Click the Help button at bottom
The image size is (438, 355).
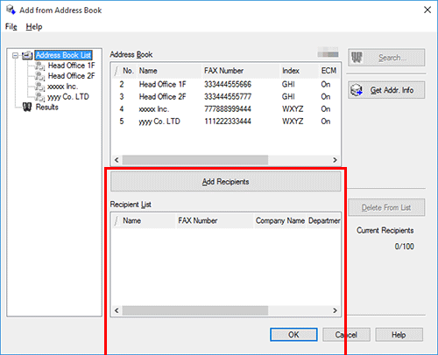(399, 335)
